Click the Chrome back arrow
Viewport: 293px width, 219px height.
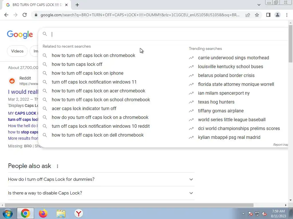(6, 15)
